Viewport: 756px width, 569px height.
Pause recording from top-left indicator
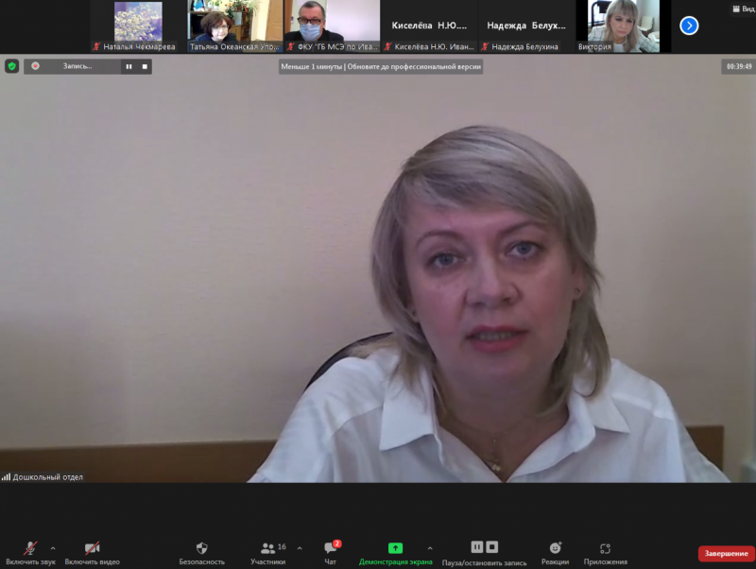pyautogui.click(x=129, y=66)
